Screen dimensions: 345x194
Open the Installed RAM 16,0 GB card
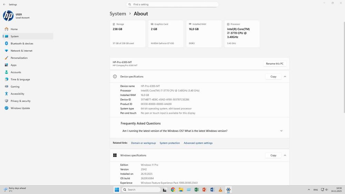204,34
